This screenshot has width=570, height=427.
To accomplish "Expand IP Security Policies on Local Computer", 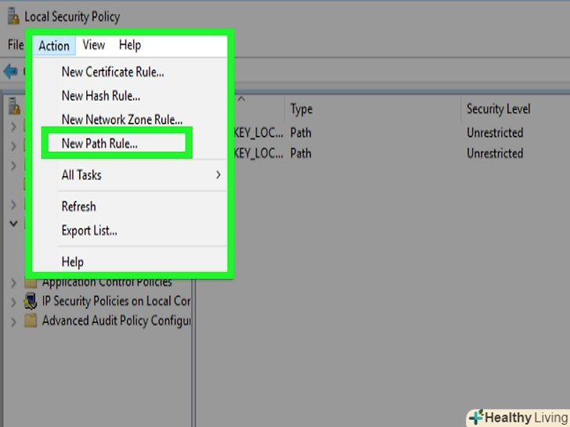I will pos(13,302).
